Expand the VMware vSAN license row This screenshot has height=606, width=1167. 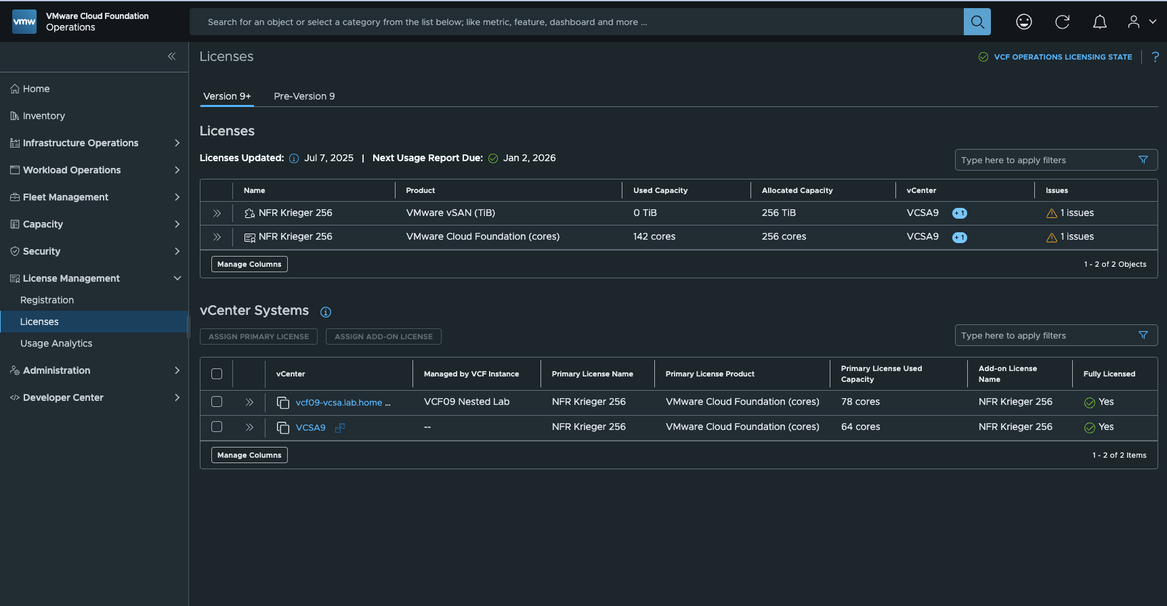click(217, 213)
